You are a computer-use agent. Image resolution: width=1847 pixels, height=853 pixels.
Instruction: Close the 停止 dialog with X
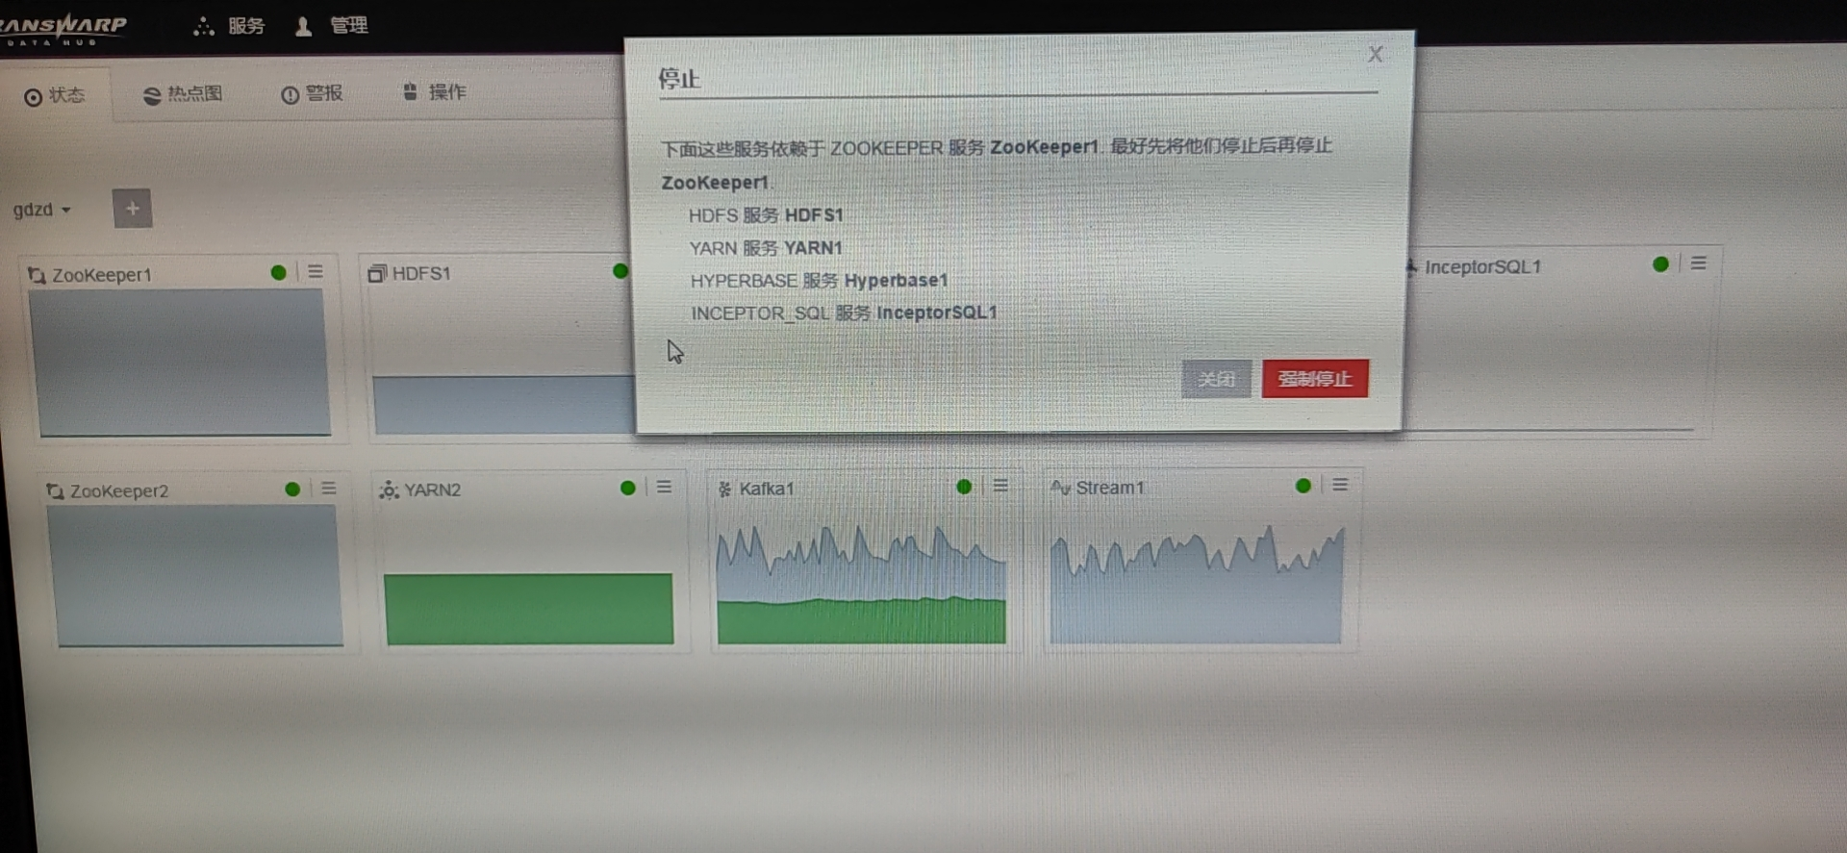(1376, 55)
